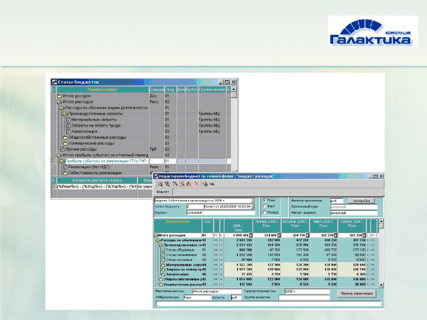
Task: Click the budget table vertical scrollbar down arrow
Action: (x=381, y=285)
